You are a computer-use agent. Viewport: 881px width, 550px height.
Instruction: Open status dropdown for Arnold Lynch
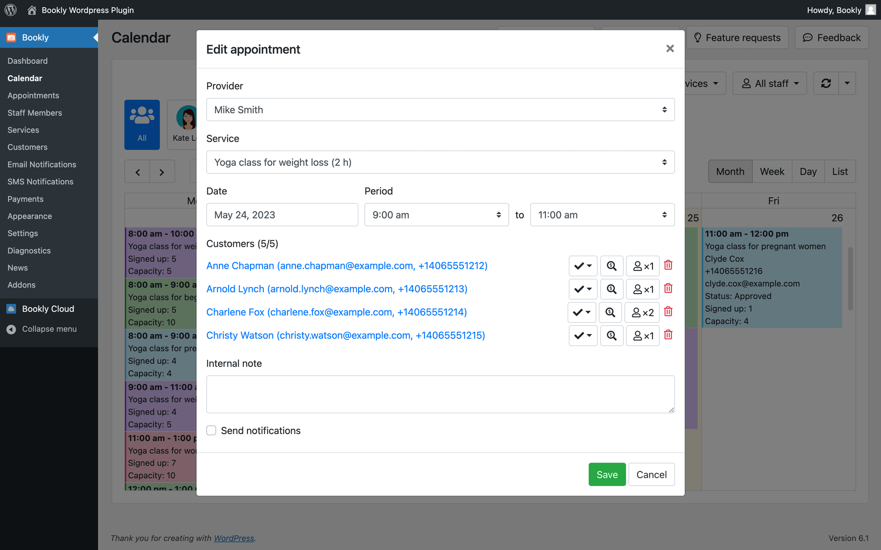coord(583,289)
